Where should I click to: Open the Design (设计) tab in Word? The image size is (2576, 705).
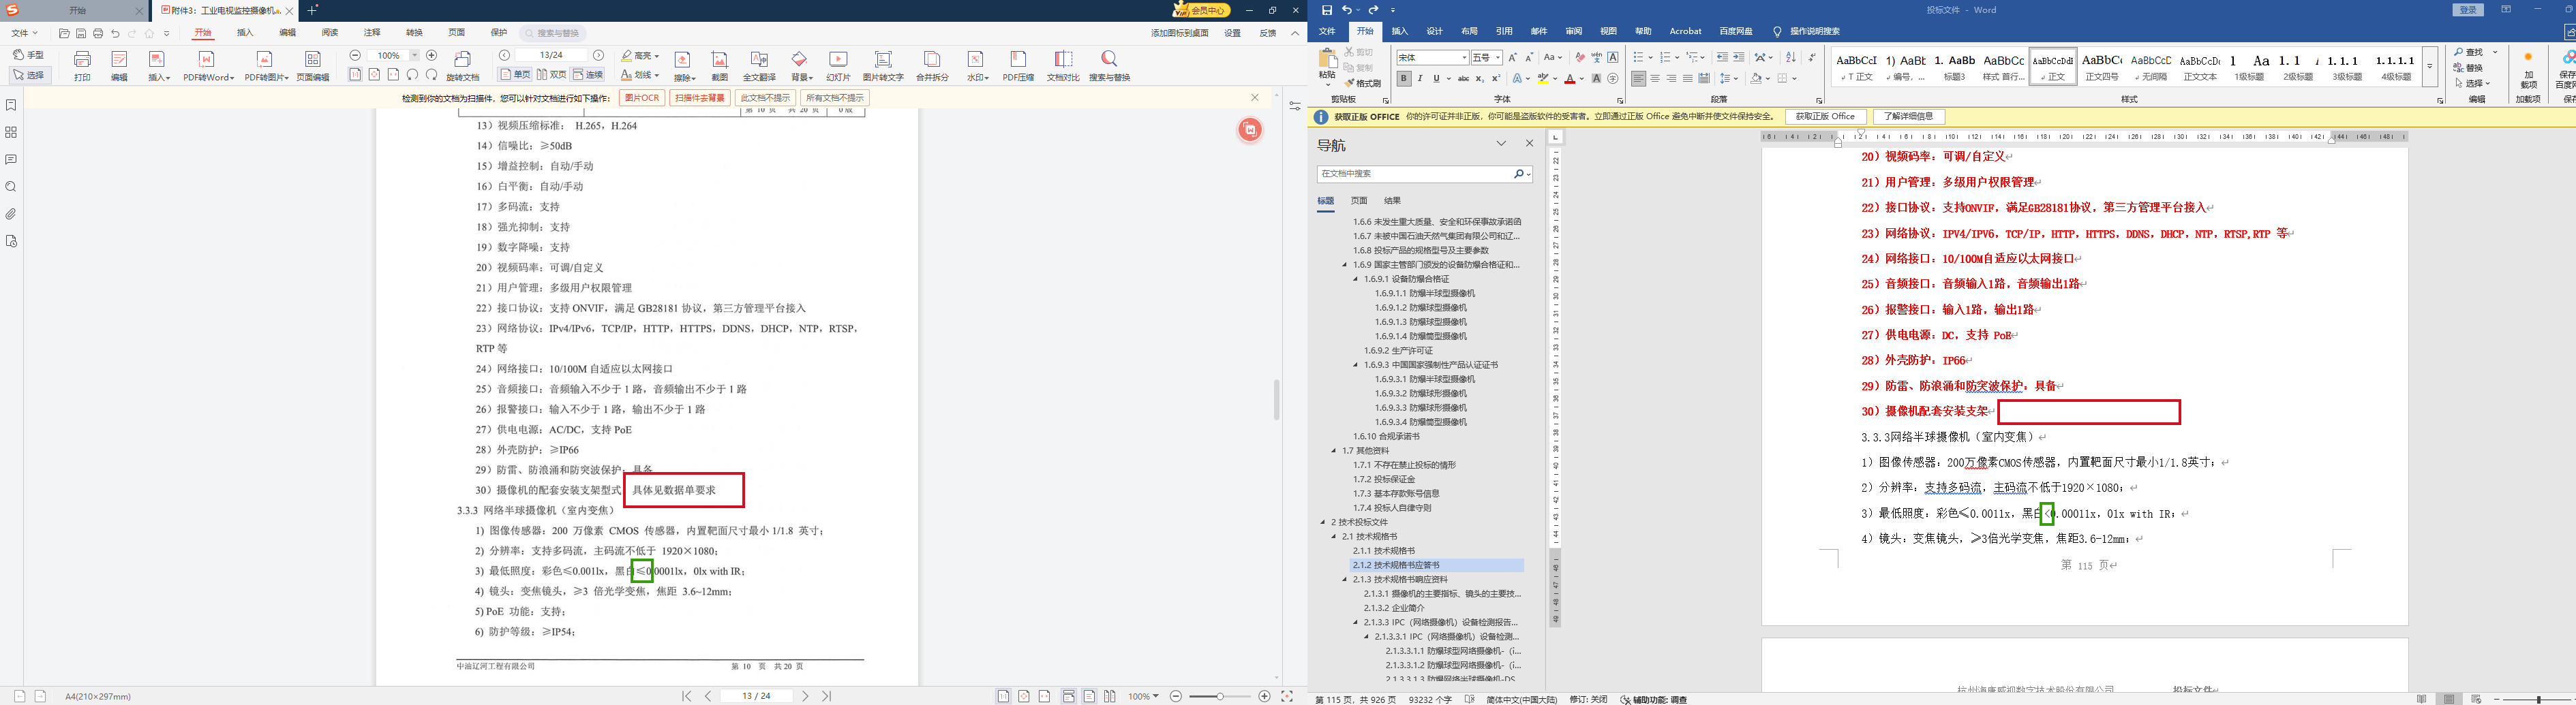click(x=1435, y=32)
